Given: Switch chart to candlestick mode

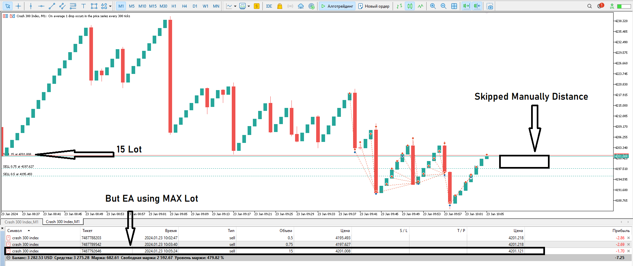Looking at the screenshot, I should pyautogui.click(x=410, y=6).
